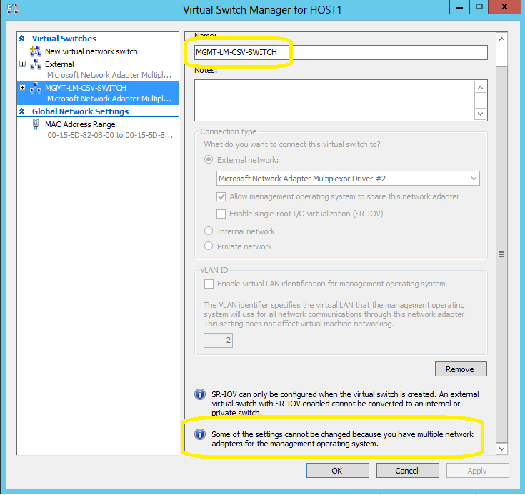Viewport: 525px width, 495px height.
Task: Click the Virtual Switch Manager title bar icon
Action: coord(11,10)
